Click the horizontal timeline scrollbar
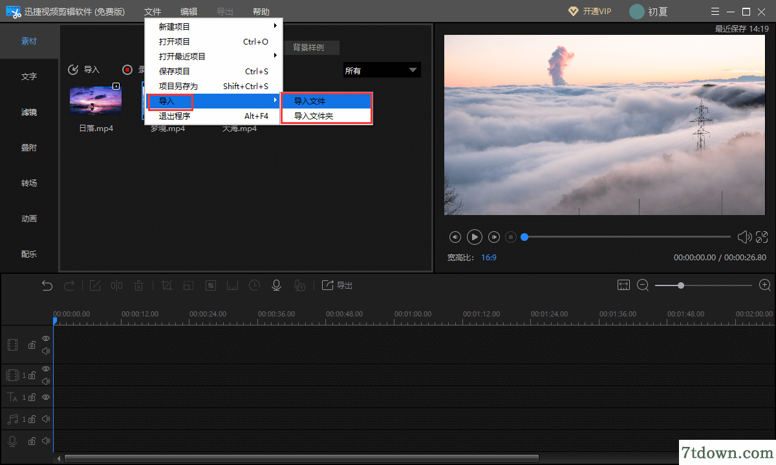Image resolution: width=776 pixels, height=465 pixels. tap(301, 459)
